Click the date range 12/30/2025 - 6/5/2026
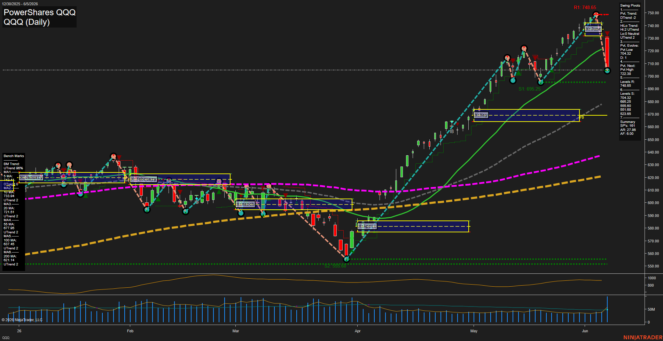Screen dimensions: 663x341 pos(19,4)
